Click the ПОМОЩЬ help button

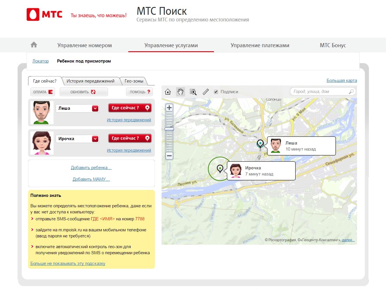click(x=140, y=92)
